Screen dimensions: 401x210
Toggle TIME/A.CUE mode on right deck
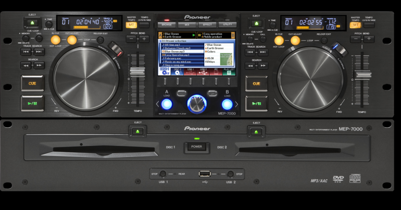tap(273, 25)
